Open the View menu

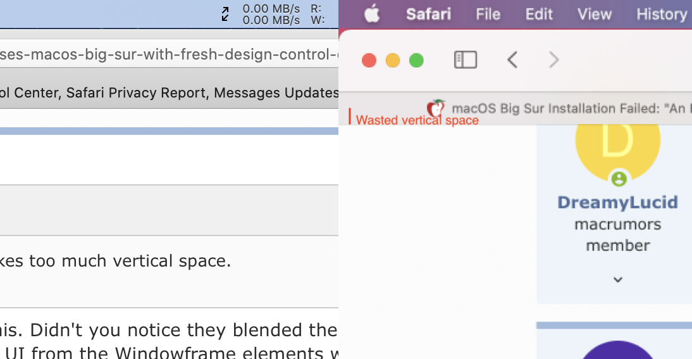coord(594,14)
